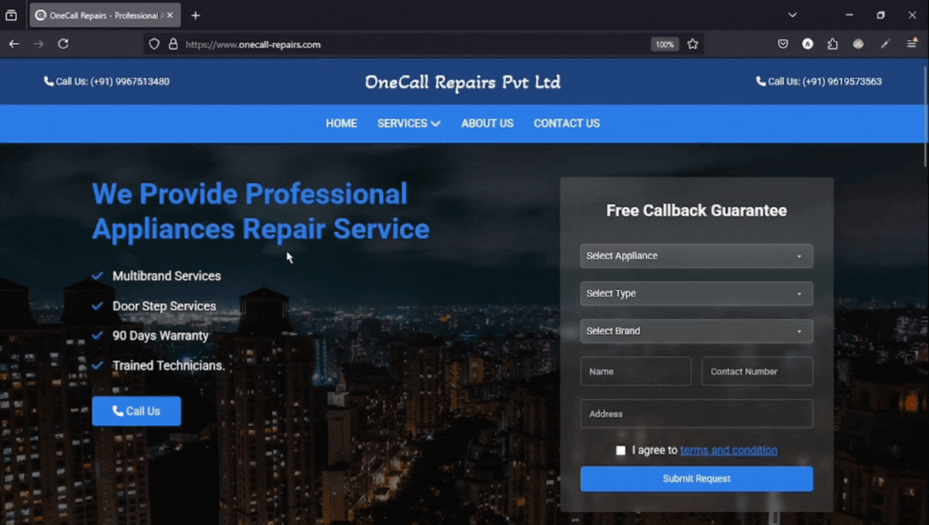Viewport: 929px width, 525px height.
Task: Expand the Select Appliance dropdown
Action: (x=696, y=256)
